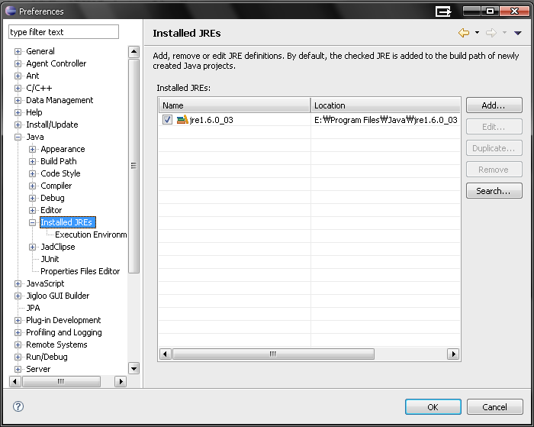Click the Remove button
This screenshot has height=427, width=534.
tap(494, 170)
